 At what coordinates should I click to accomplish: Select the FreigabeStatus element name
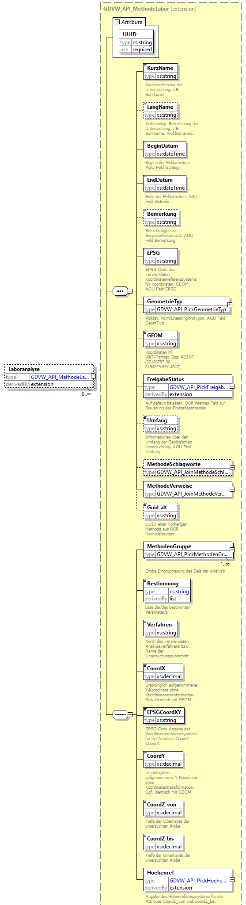click(x=166, y=379)
